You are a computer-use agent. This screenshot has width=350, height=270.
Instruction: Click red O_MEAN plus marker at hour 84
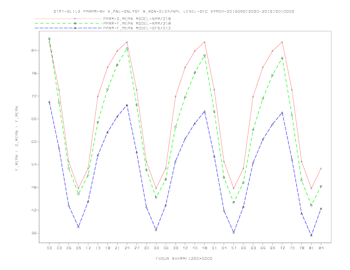point(321,169)
